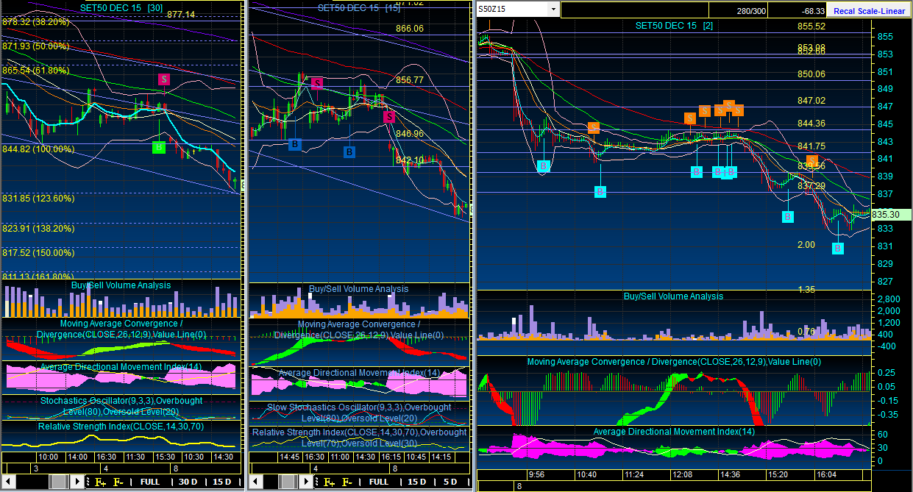Click the 877.14 price label
This screenshot has width=913, height=492.
pos(181,15)
